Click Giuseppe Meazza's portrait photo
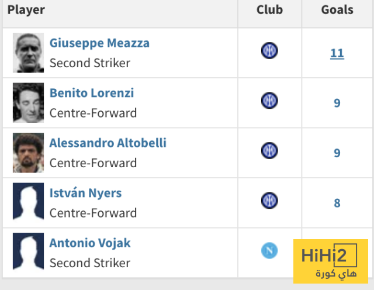The image size is (374, 290). click(28, 53)
